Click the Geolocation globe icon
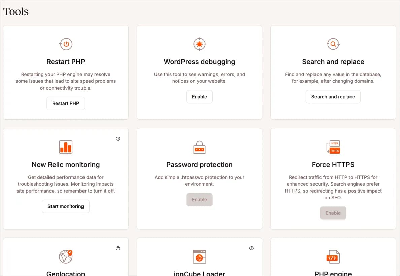This screenshot has height=276, width=400. (x=66, y=256)
